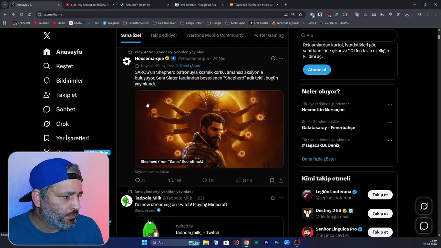Click Orijinali göster link
This screenshot has height=248, width=441.
click(x=188, y=66)
